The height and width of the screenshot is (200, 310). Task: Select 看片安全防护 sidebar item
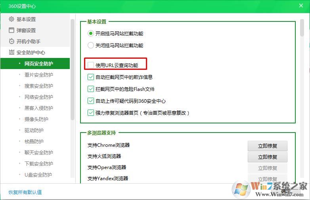tap(35, 75)
